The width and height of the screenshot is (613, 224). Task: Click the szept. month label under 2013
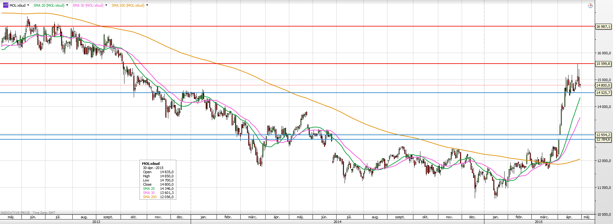point(108,217)
